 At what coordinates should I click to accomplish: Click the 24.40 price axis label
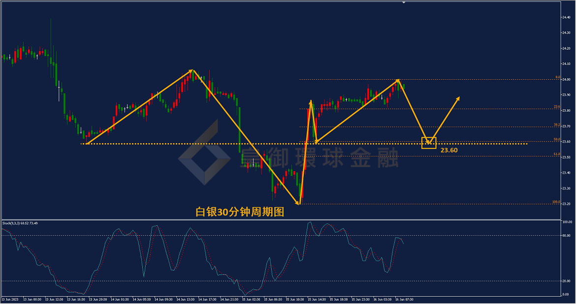click(566, 17)
